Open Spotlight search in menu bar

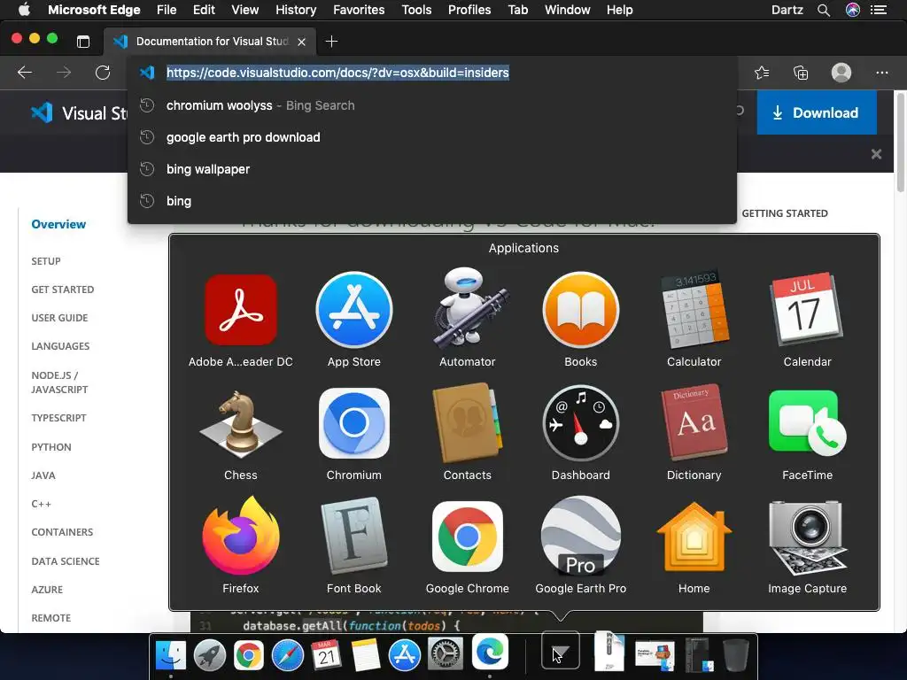[x=824, y=10]
